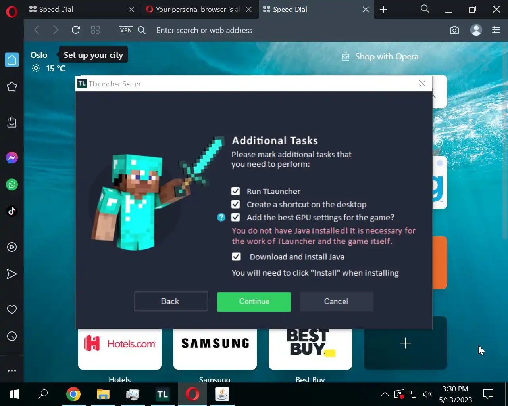Open volume speaker icon in tray

click(x=427, y=394)
